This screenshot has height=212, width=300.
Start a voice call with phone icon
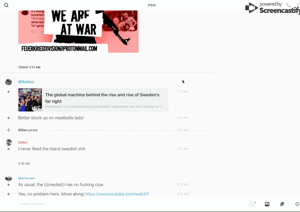(288, 5)
